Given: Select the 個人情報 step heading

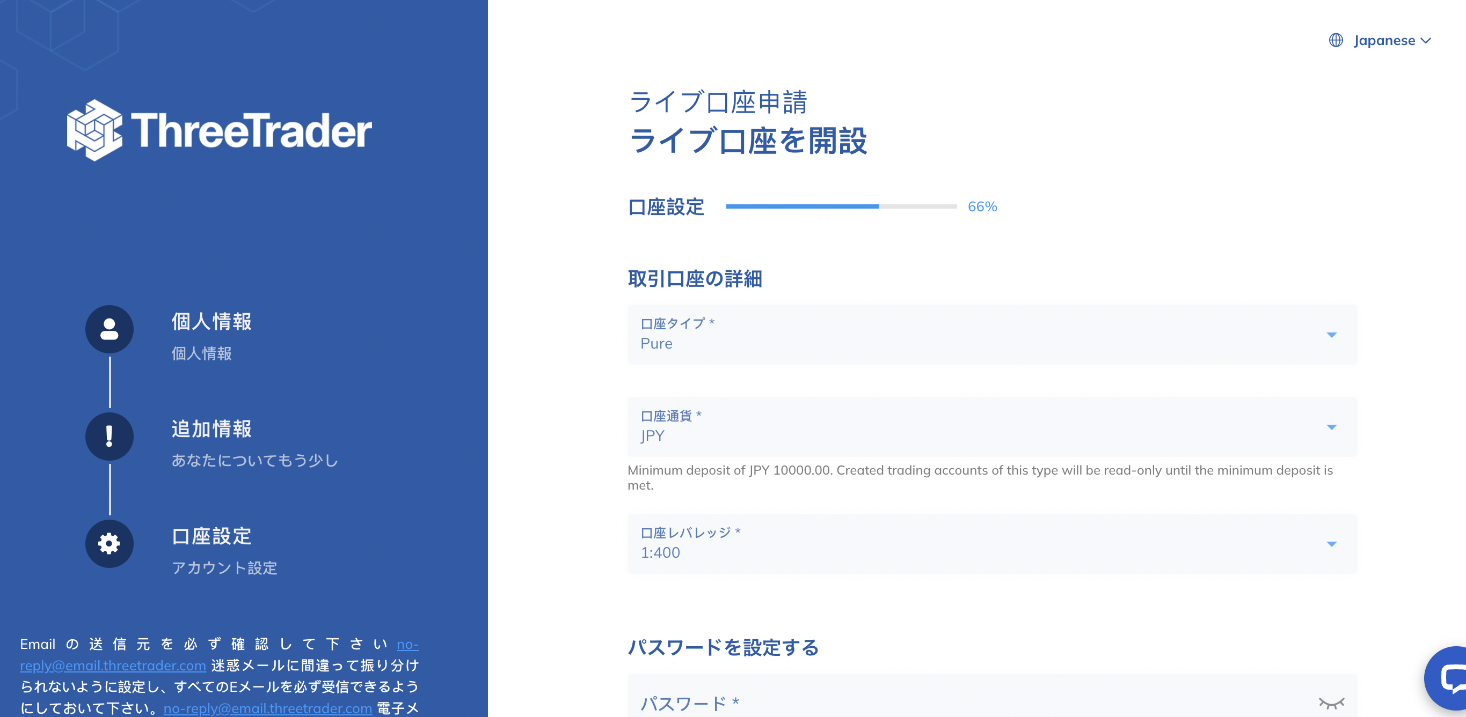Looking at the screenshot, I should click(211, 321).
